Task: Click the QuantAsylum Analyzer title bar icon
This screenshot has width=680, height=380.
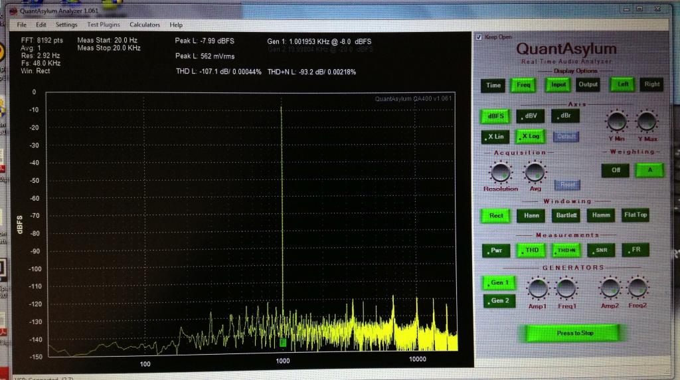Action: [x=13, y=11]
